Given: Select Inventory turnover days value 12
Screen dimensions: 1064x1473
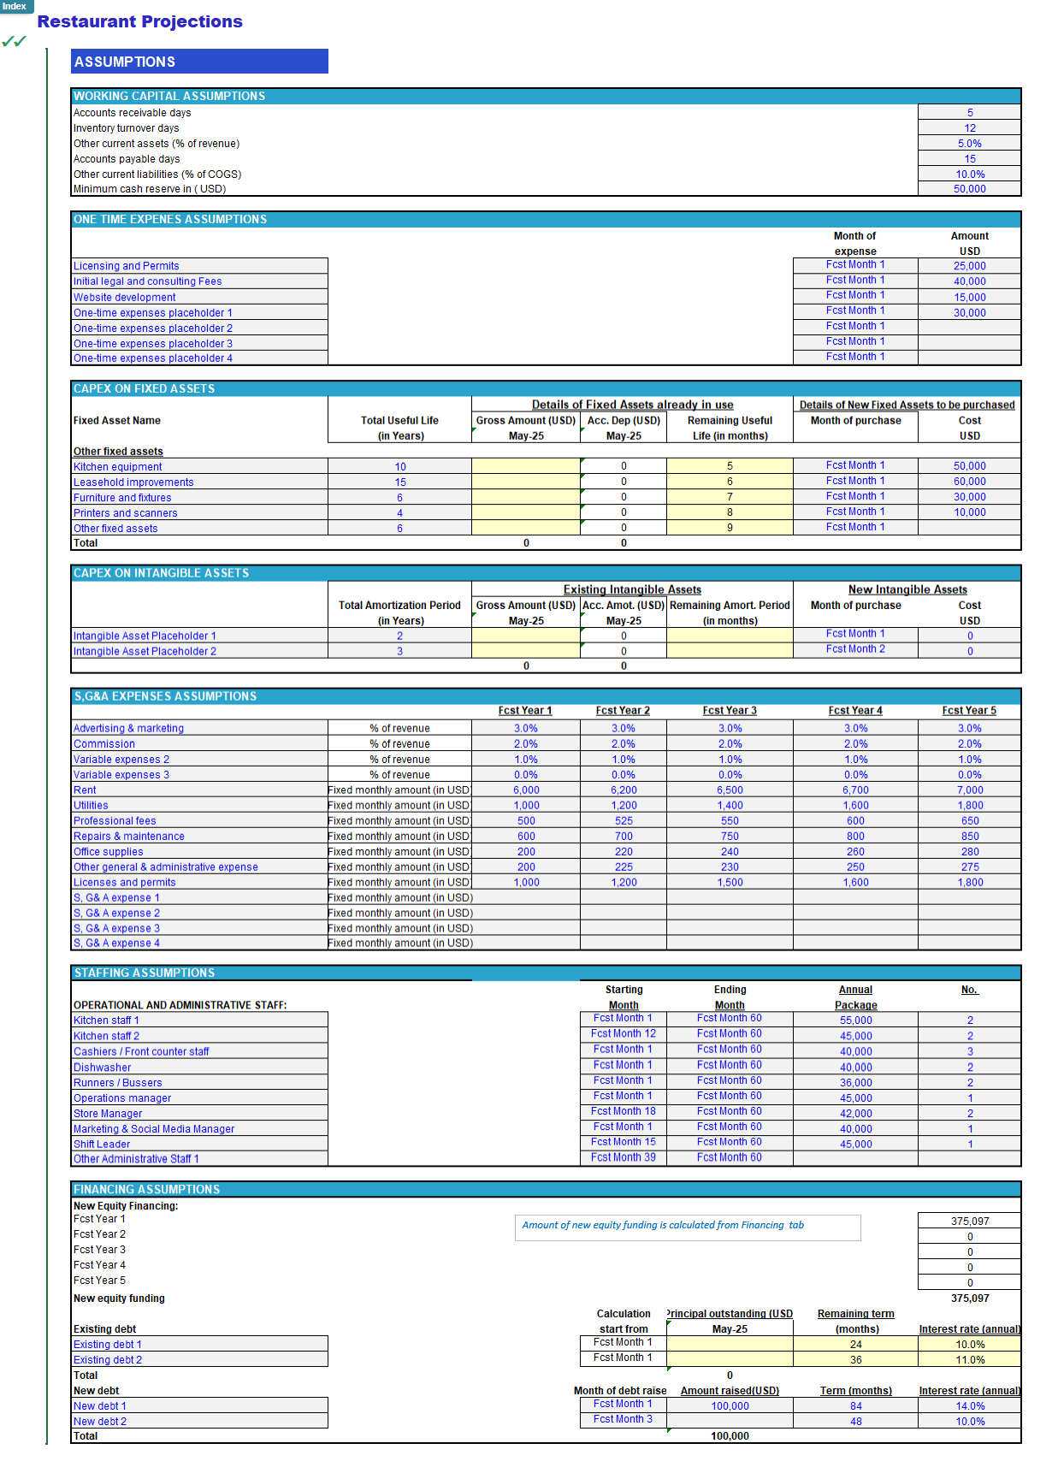Looking at the screenshot, I should 969,128.
